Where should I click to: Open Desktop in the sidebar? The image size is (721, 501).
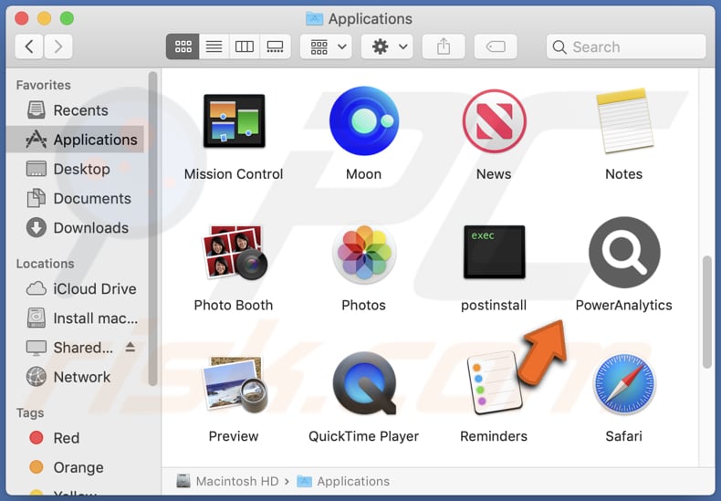(76, 169)
